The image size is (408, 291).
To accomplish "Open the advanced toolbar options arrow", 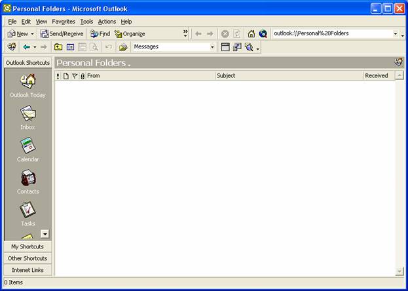I will tap(258, 48).
